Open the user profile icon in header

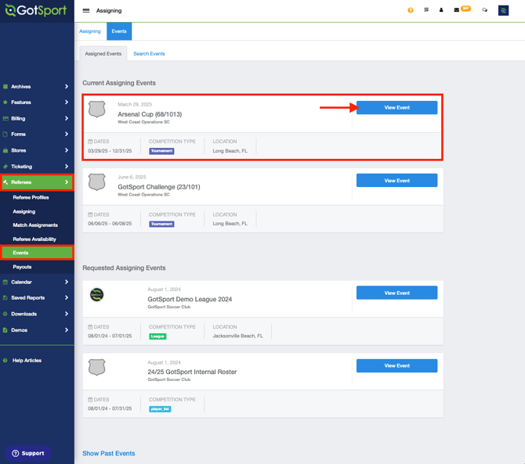pyautogui.click(x=441, y=10)
